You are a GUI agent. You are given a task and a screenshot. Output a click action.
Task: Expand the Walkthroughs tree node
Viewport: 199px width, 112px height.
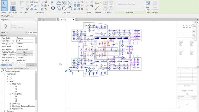click(x=10, y=109)
